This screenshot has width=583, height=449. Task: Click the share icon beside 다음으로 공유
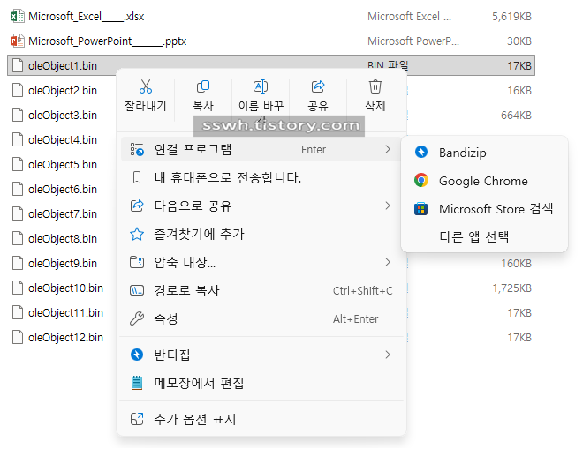[137, 206]
